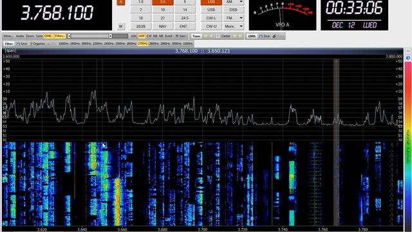Image resolution: width=412 pixels, height=232 pixels.
Task: Click the Organise filters icon
Action: point(31,44)
